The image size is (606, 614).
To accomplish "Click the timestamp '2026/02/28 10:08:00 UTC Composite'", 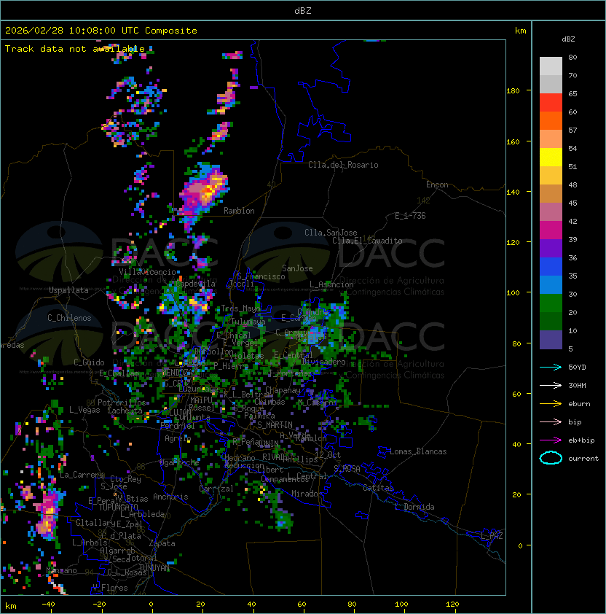I will pyautogui.click(x=101, y=31).
